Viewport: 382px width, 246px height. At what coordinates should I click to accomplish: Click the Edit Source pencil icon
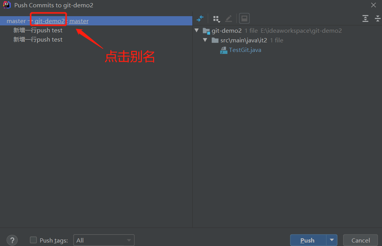[229, 18]
